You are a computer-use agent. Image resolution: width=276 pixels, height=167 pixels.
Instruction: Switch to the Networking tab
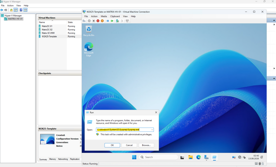click(x=63, y=159)
